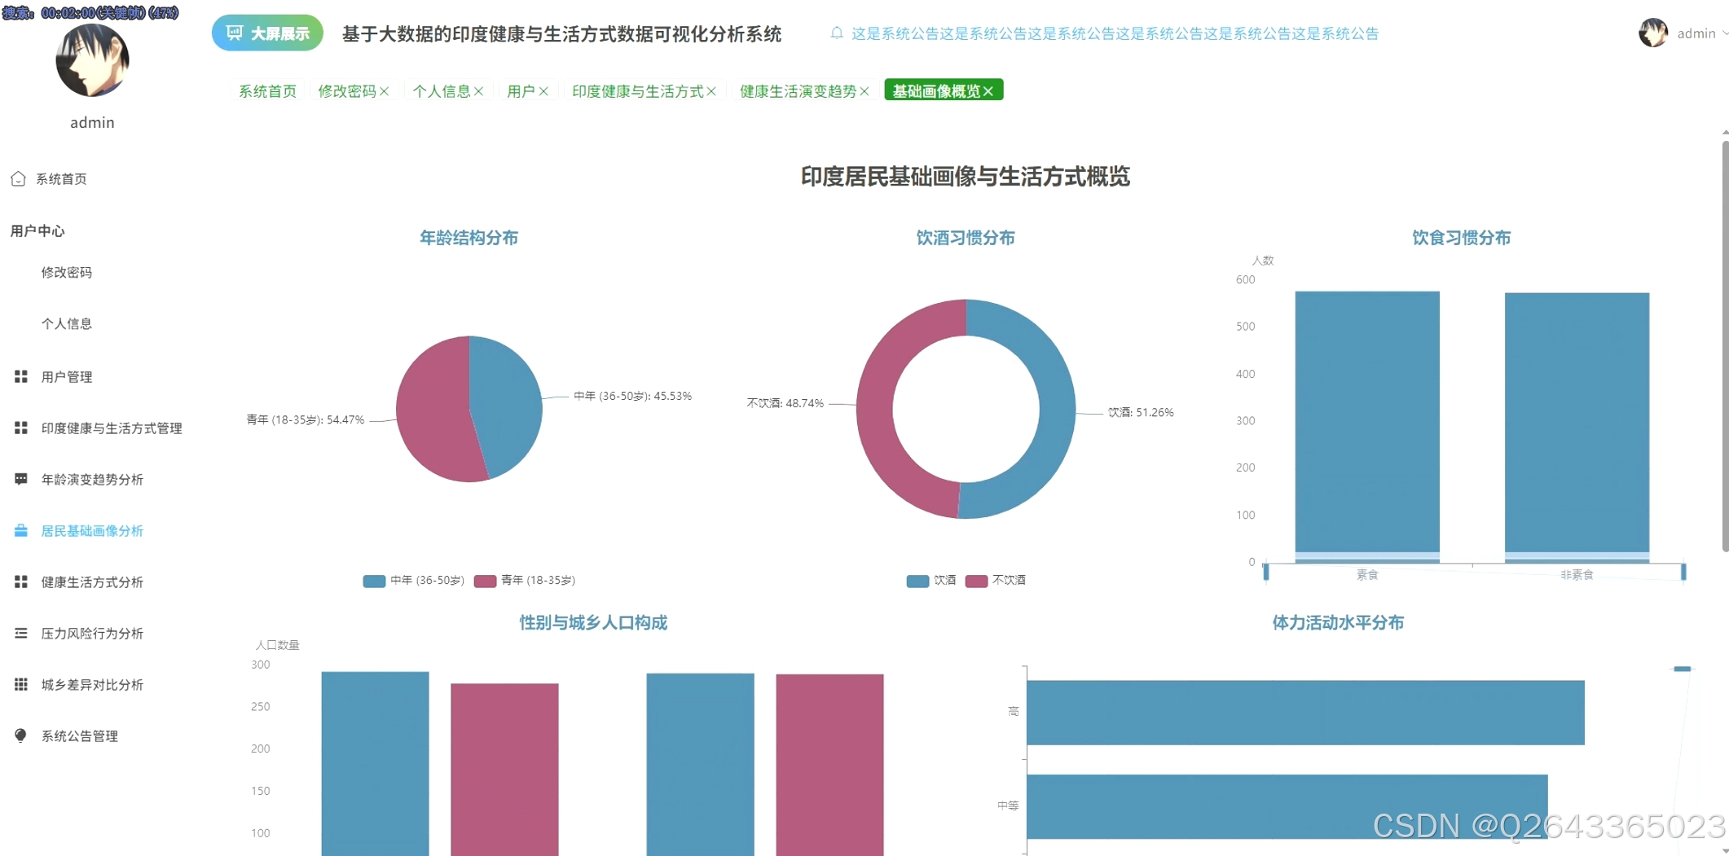Image resolution: width=1729 pixels, height=856 pixels.
Task: Expand the admin dropdown arrow in the top-right corner
Action: [x=1724, y=33]
